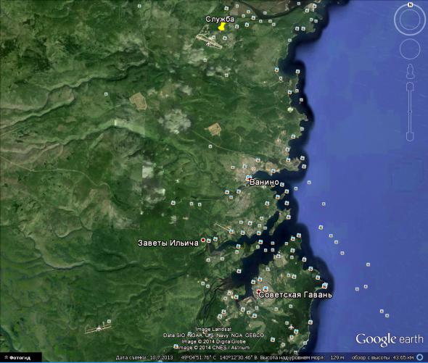Select the Заветы Ильича red place marker
Screen dimensions: 428x363
coord(203,240)
